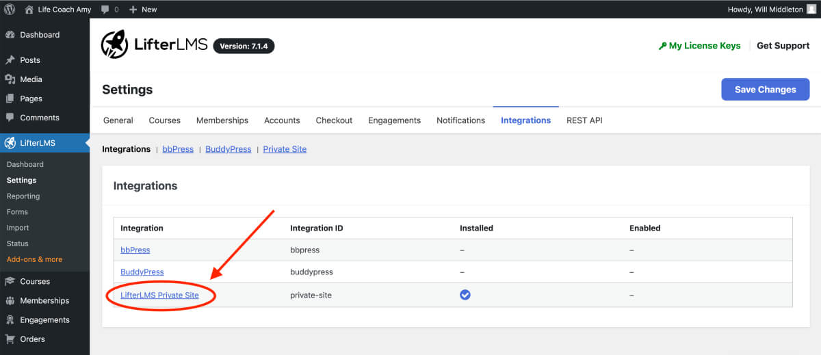821x355 pixels.
Task: Open Import in the LifterLMS submenu
Action: (18, 228)
